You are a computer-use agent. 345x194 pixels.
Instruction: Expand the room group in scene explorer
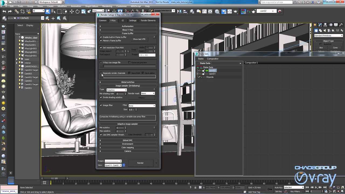(x=17, y=59)
